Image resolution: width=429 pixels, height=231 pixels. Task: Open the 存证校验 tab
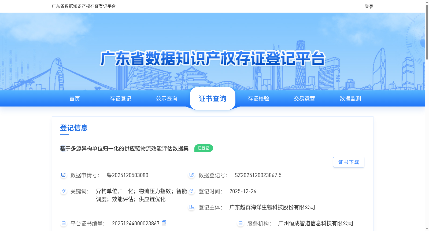pos(258,99)
